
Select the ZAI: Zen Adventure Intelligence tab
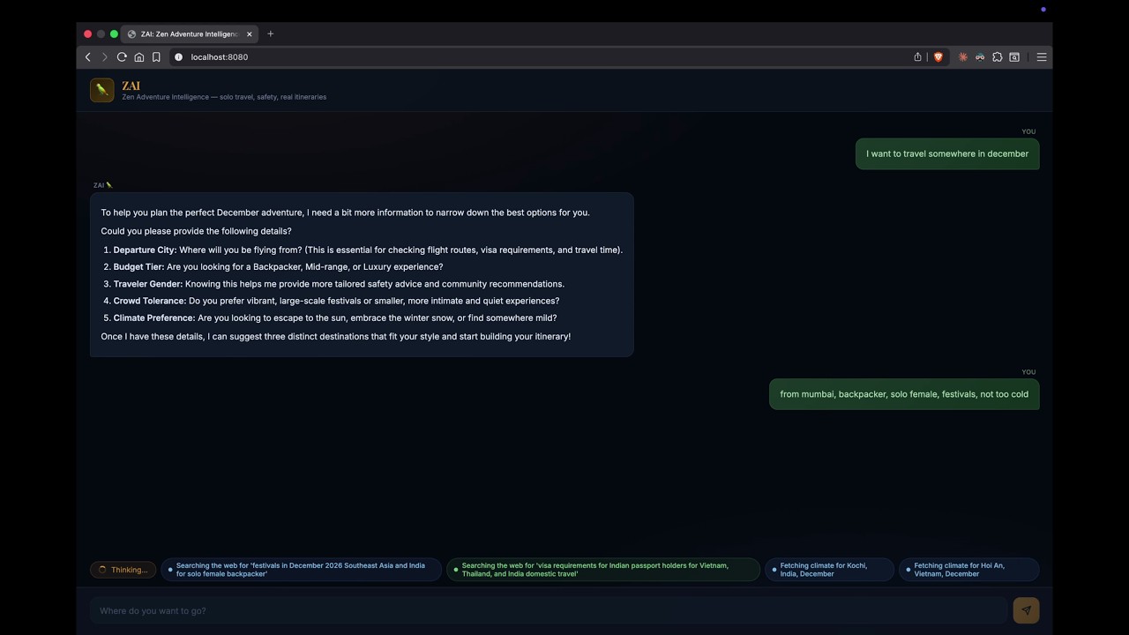(190, 34)
